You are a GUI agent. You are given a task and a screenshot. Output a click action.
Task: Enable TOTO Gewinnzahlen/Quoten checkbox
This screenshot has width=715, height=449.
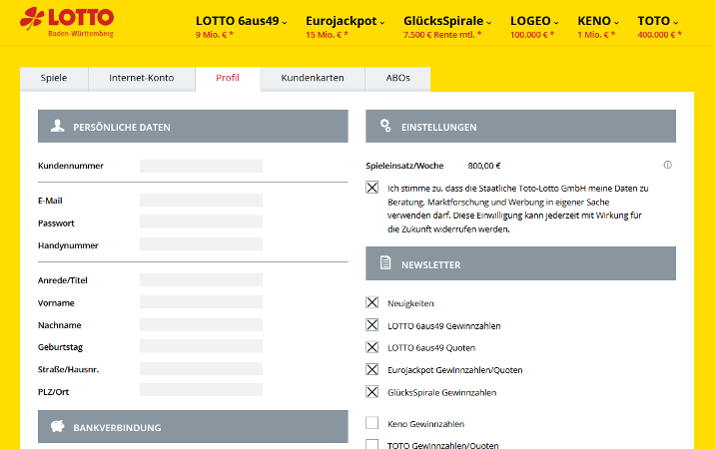click(372, 444)
